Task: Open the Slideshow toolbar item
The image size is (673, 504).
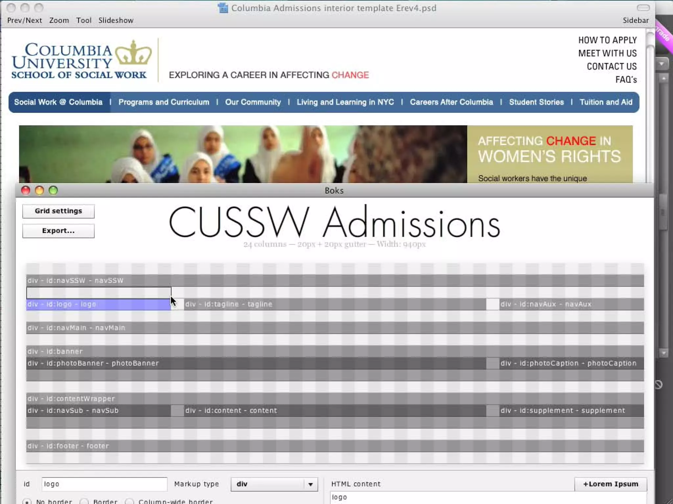Action: pos(116,20)
